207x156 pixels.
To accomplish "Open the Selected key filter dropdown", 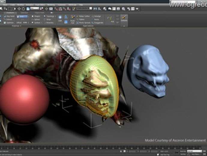I will (x=194, y=151).
